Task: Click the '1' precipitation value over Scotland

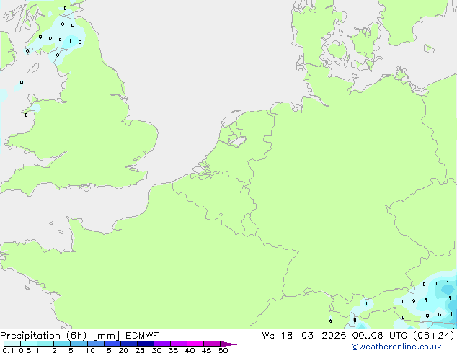Action: tap(70, 41)
